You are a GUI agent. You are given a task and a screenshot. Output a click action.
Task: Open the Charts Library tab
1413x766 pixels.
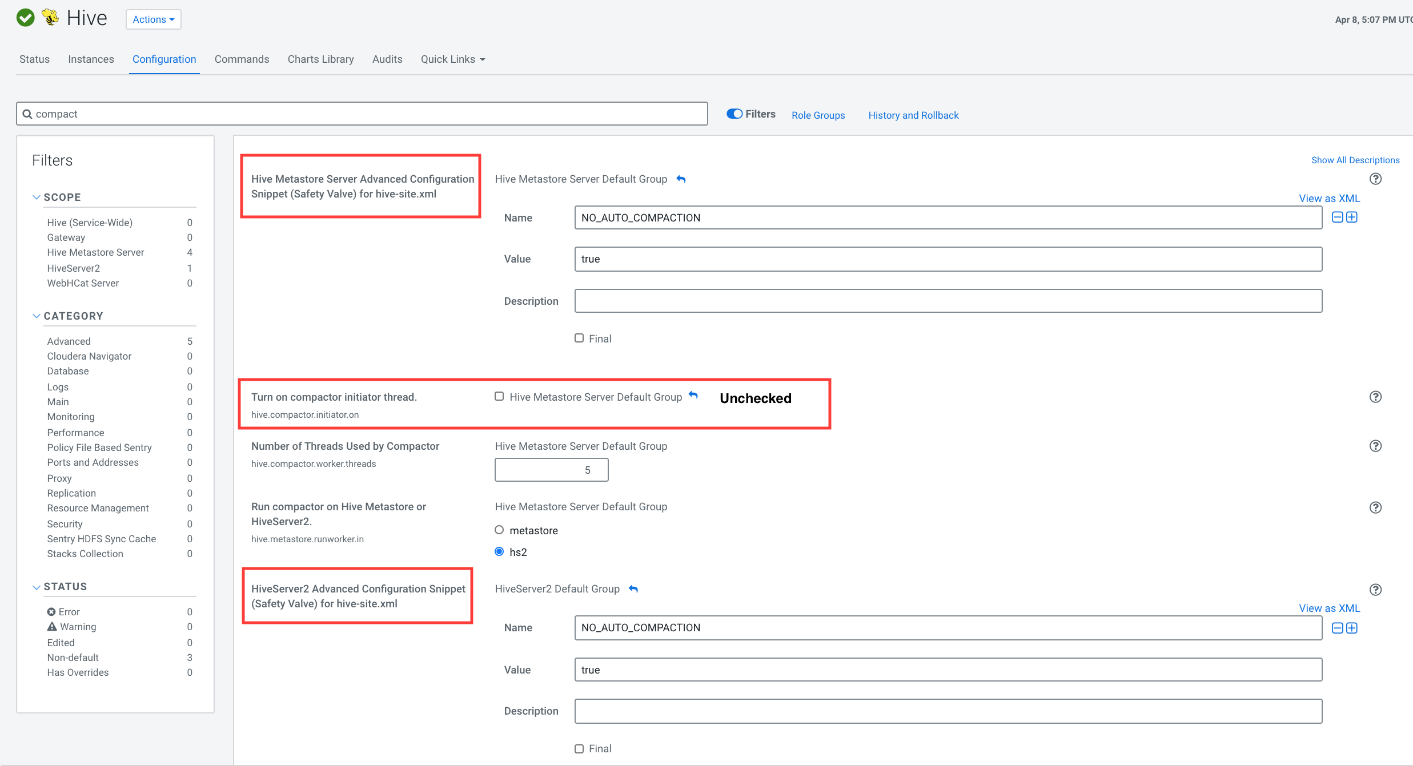(x=320, y=59)
